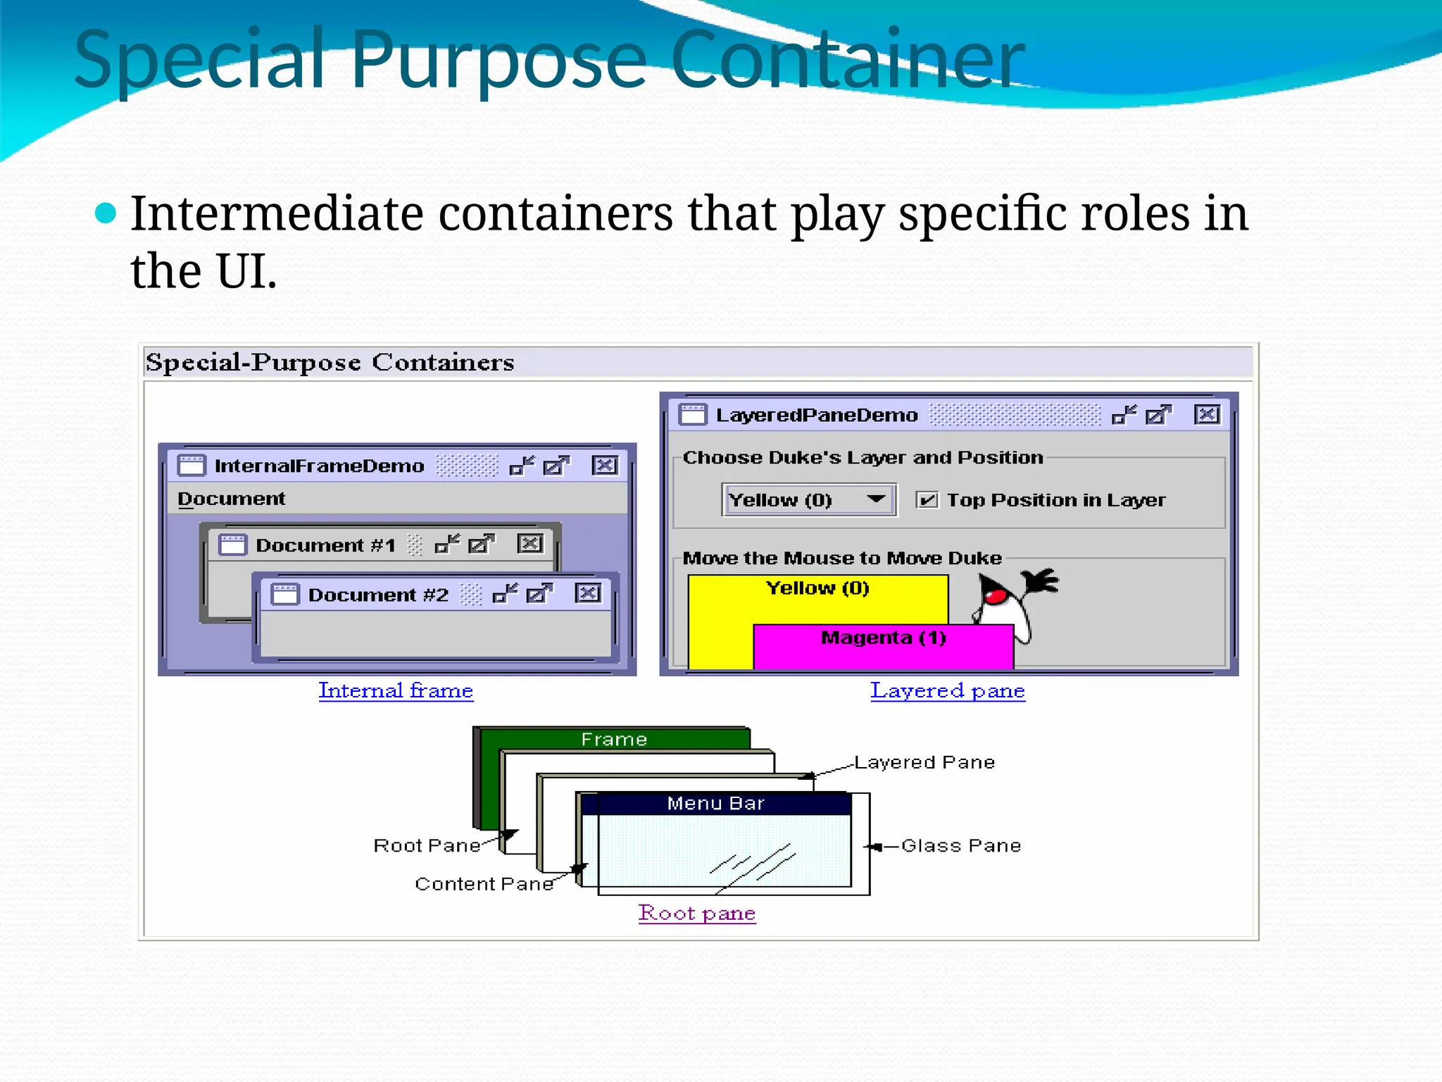
Task: Toggle the Top Position in Layer checkbox
Action: tap(927, 499)
